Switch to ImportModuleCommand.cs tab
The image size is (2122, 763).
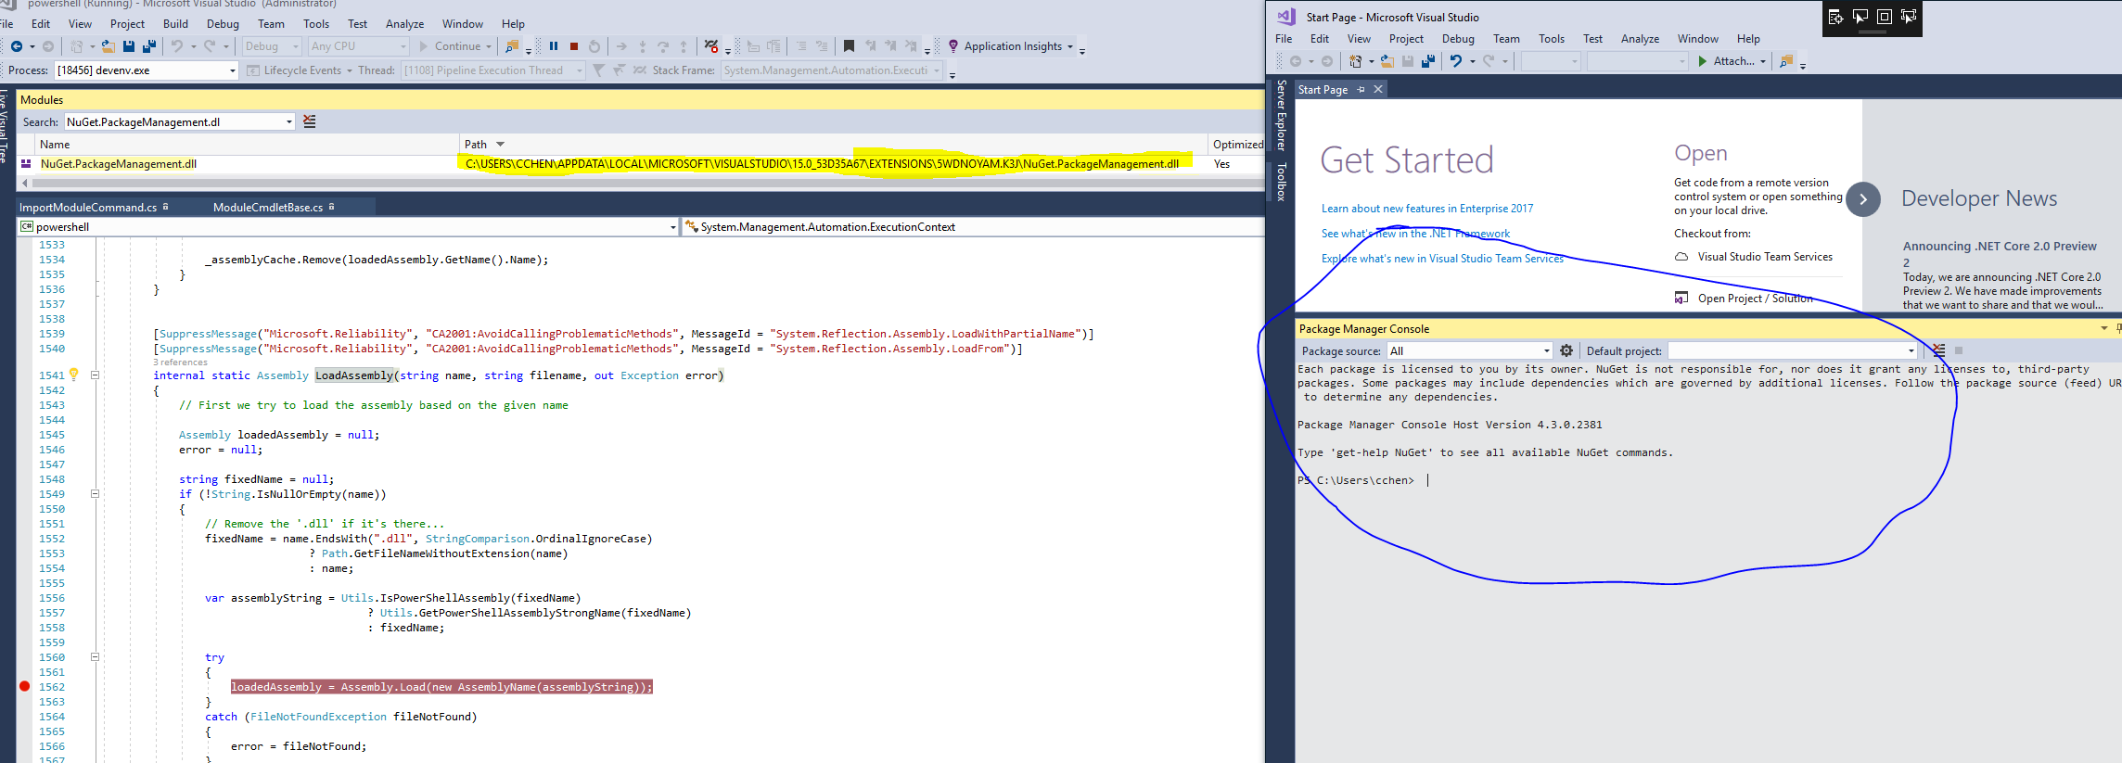(x=89, y=207)
